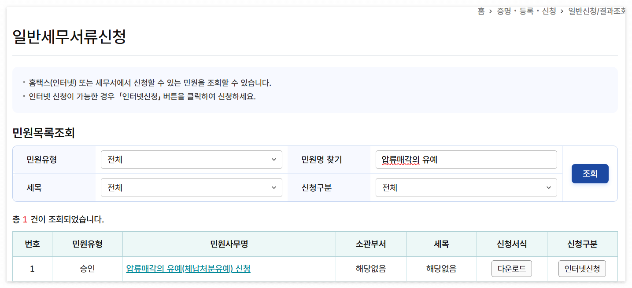
Task: Click the 소관부서 table header
Action: pos(371,244)
